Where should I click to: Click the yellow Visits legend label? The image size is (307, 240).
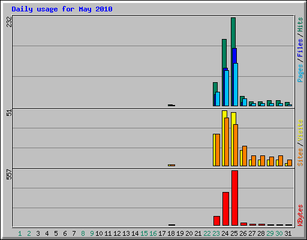pos(300,131)
